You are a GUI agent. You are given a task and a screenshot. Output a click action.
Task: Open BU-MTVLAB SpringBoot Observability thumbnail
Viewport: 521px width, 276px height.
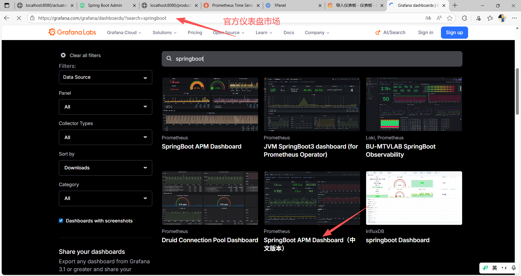click(x=414, y=104)
